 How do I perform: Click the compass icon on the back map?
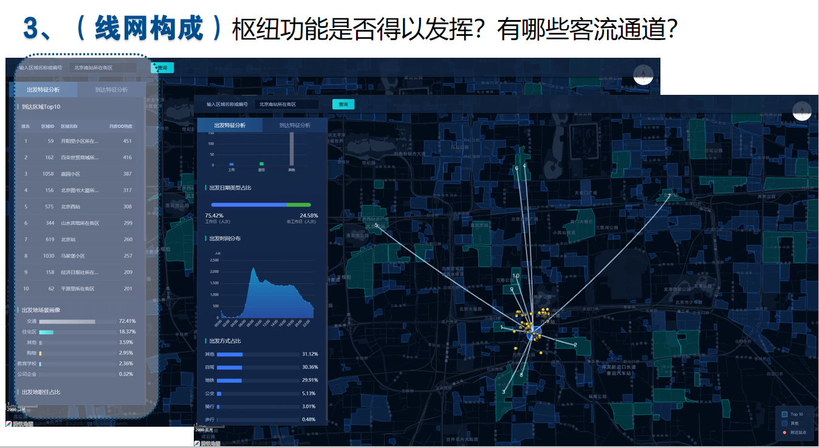tap(643, 75)
